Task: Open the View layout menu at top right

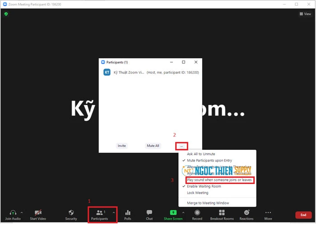Action: coord(305,14)
